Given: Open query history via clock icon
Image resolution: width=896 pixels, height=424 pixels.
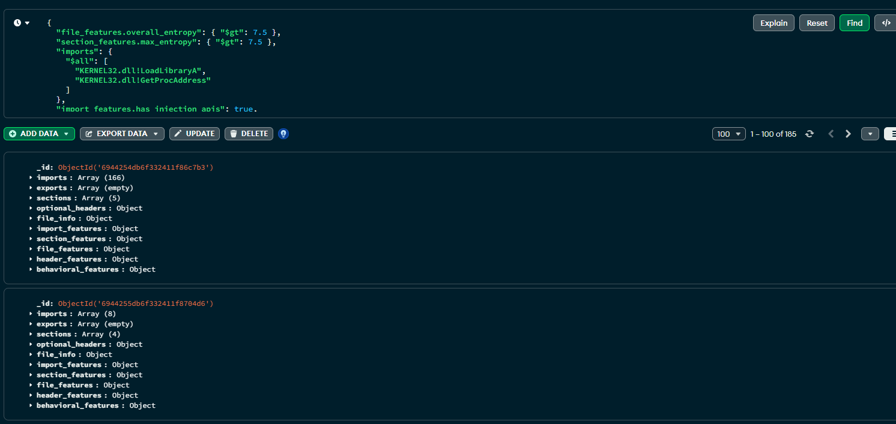Looking at the screenshot, I should coord(16,22).
